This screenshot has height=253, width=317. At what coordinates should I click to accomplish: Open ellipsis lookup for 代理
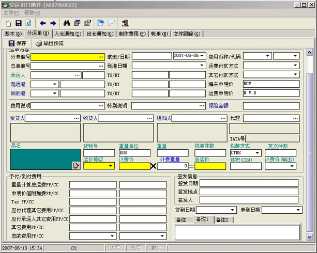[x=295, y=118]
